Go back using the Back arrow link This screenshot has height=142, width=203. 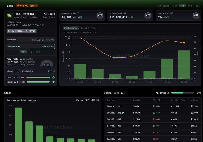point(9,6)
